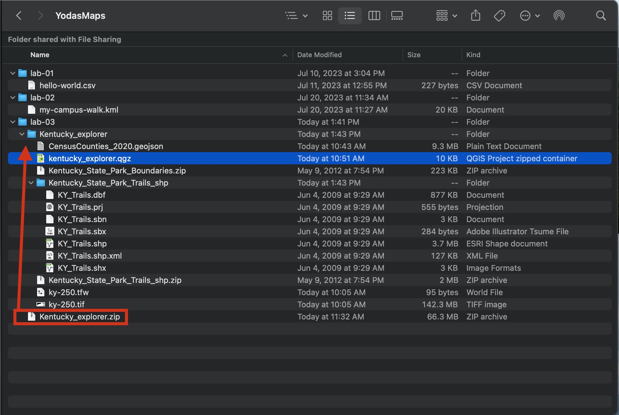
Task: Select the KY_Trails.prj projection icon
Action: [x=50, y=207]
